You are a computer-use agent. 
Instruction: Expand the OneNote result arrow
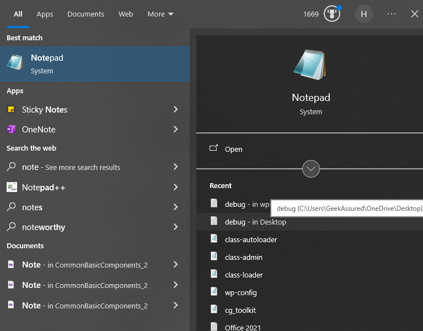(175, 129)
